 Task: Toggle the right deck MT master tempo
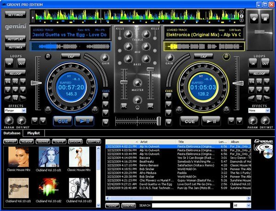click(x=226, y=57)
